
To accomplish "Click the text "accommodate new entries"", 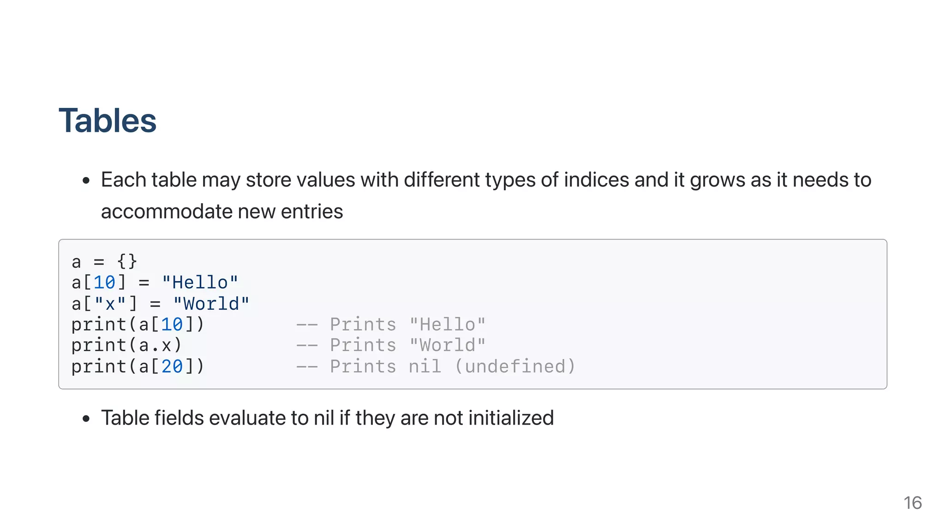I will tap(222, 212).
